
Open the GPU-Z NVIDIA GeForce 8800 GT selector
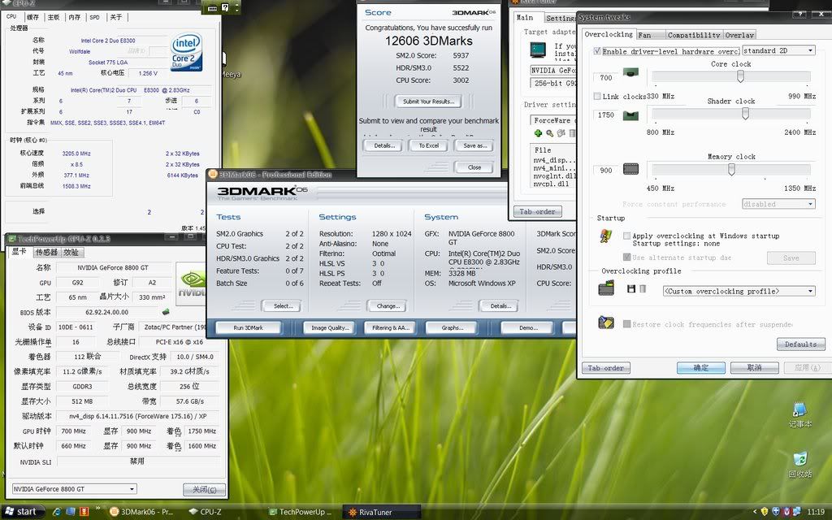[x=74, y=488]
